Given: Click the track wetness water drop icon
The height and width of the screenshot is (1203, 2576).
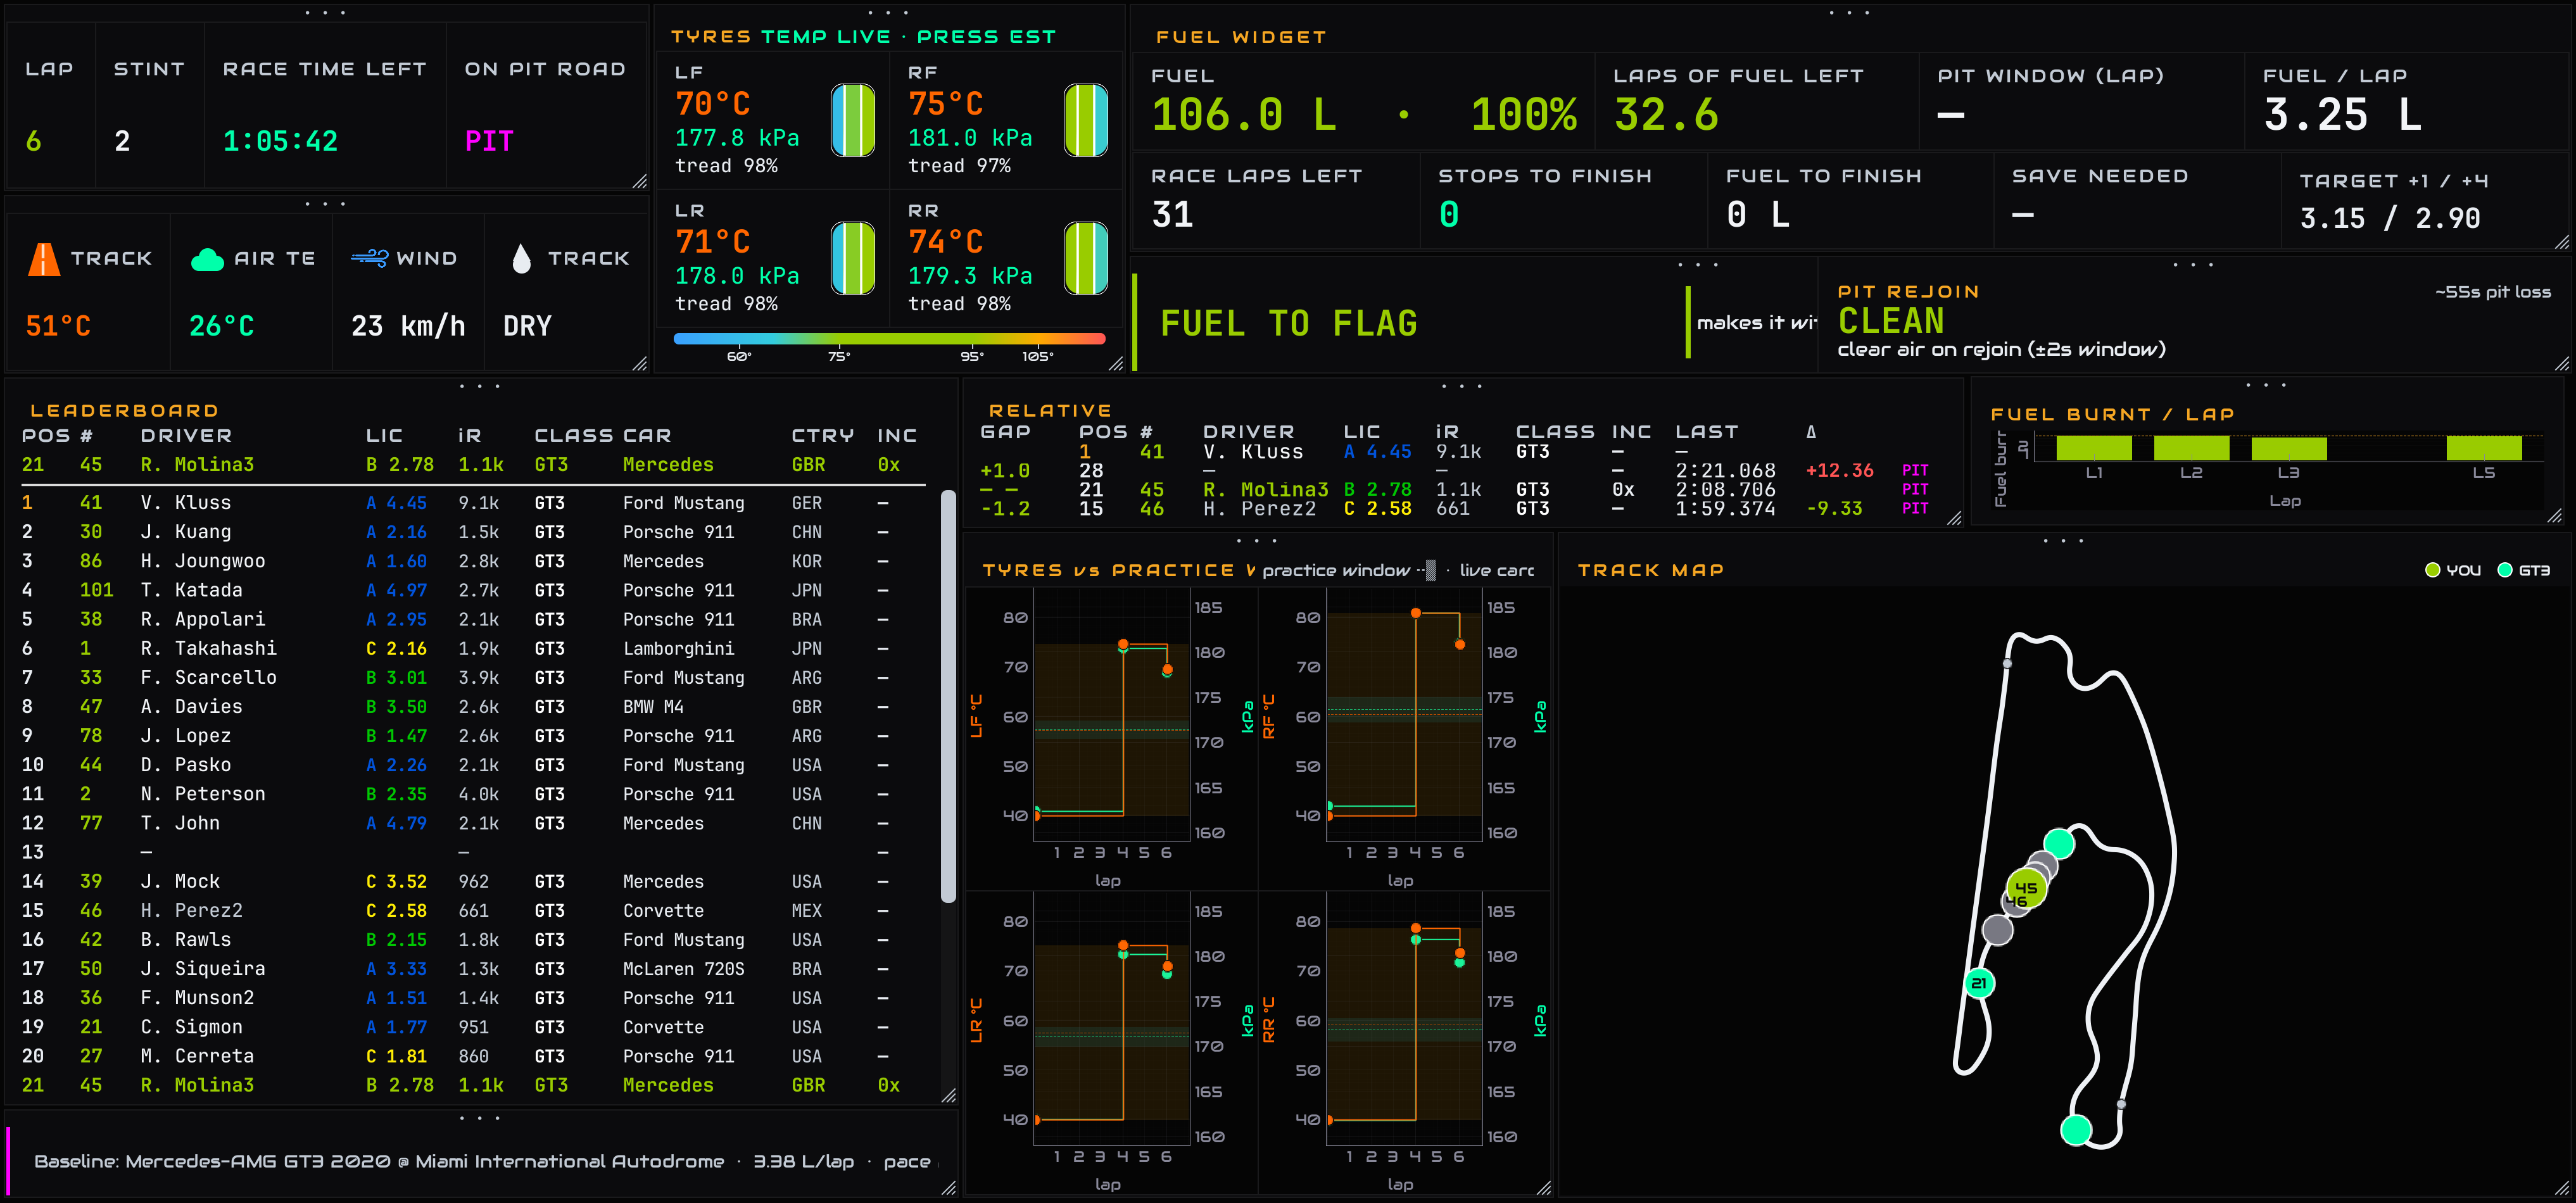Looking at the screenshot, I should pos(521,259).
